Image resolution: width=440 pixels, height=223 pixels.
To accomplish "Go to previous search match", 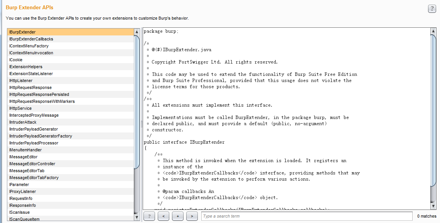I will 164,216.
